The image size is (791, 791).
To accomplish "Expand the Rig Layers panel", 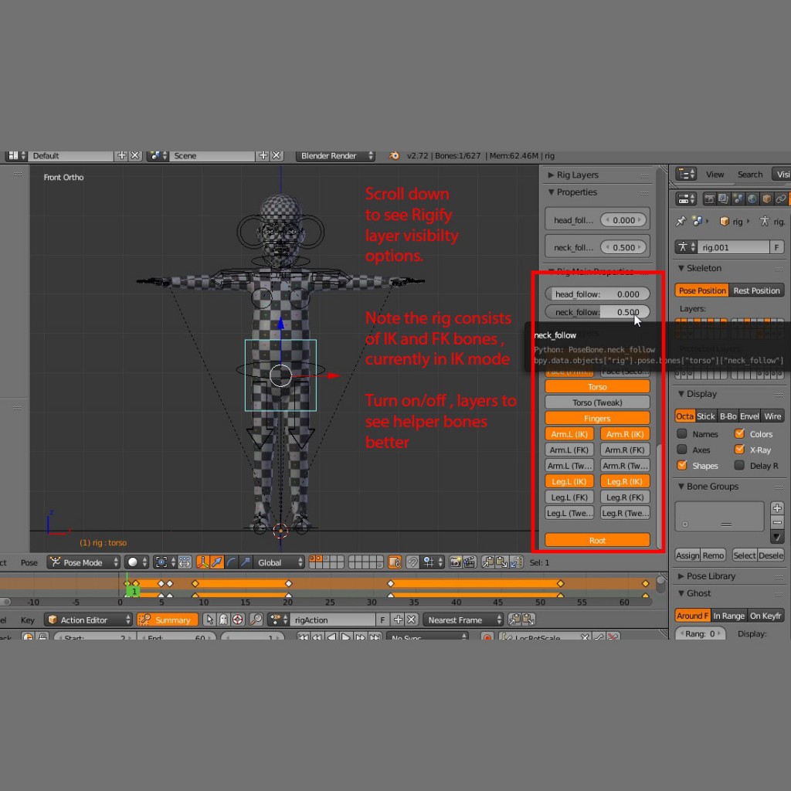I will (576, 175).
